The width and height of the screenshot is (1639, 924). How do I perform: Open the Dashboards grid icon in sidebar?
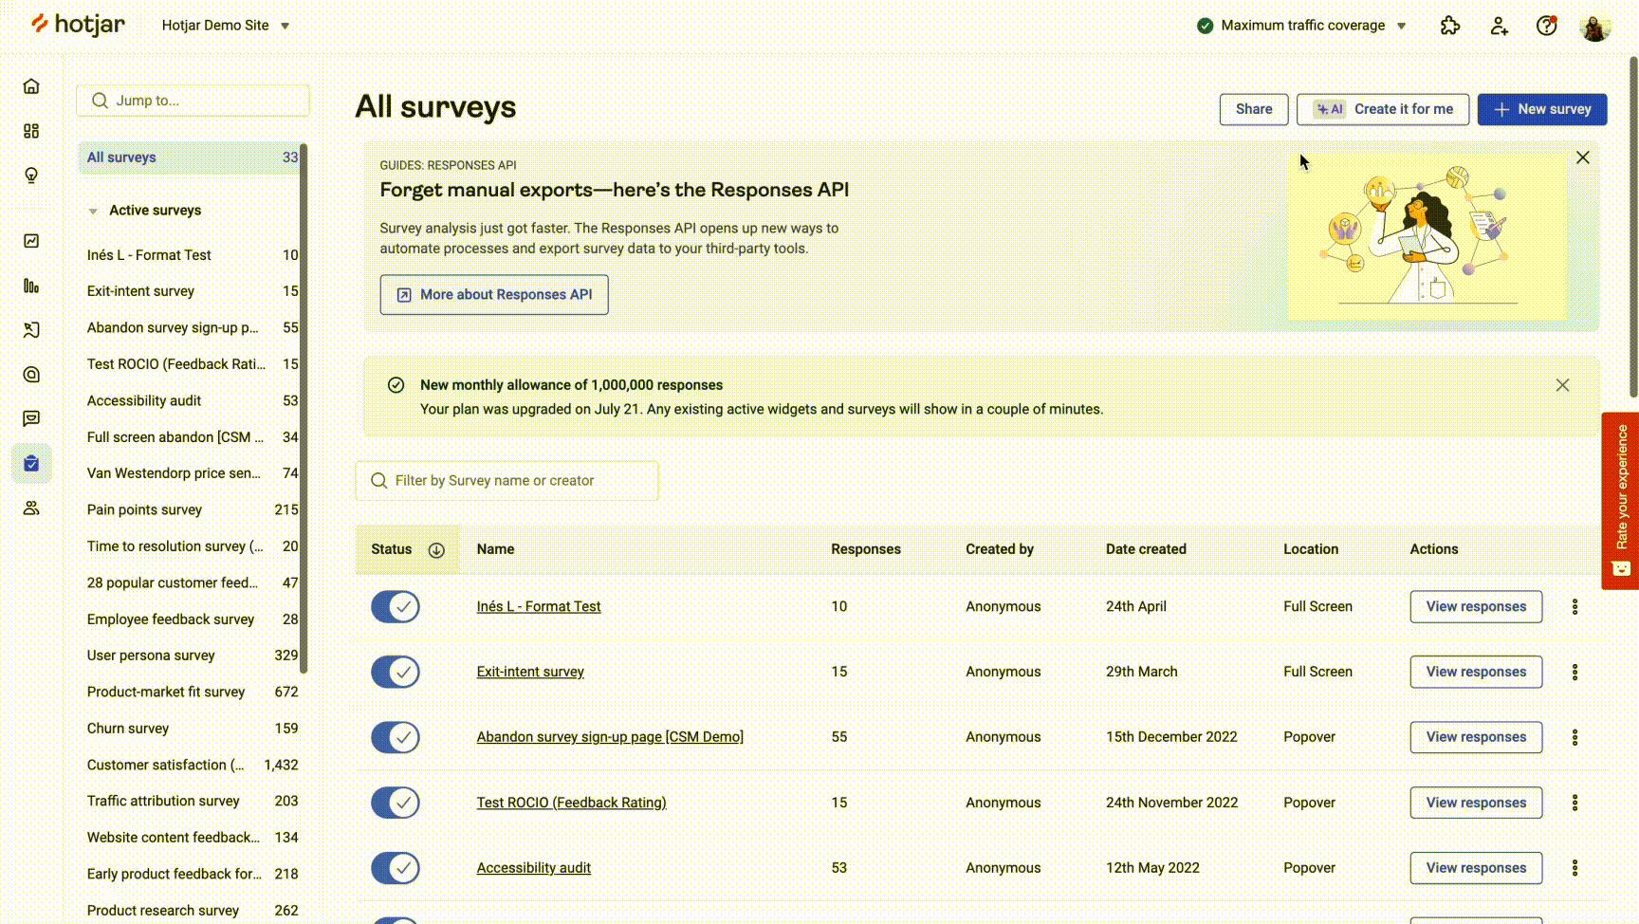[x=31, y=131]
